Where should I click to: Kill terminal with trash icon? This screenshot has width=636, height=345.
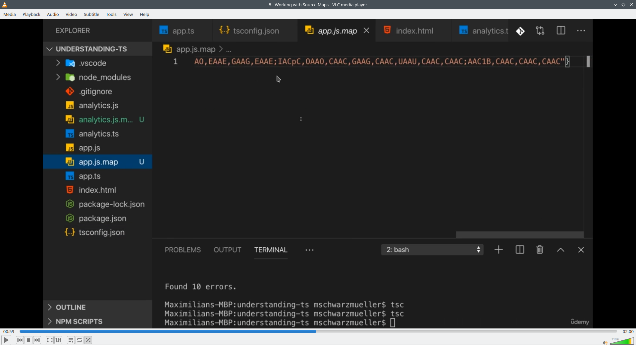click(x=540, y=250)
